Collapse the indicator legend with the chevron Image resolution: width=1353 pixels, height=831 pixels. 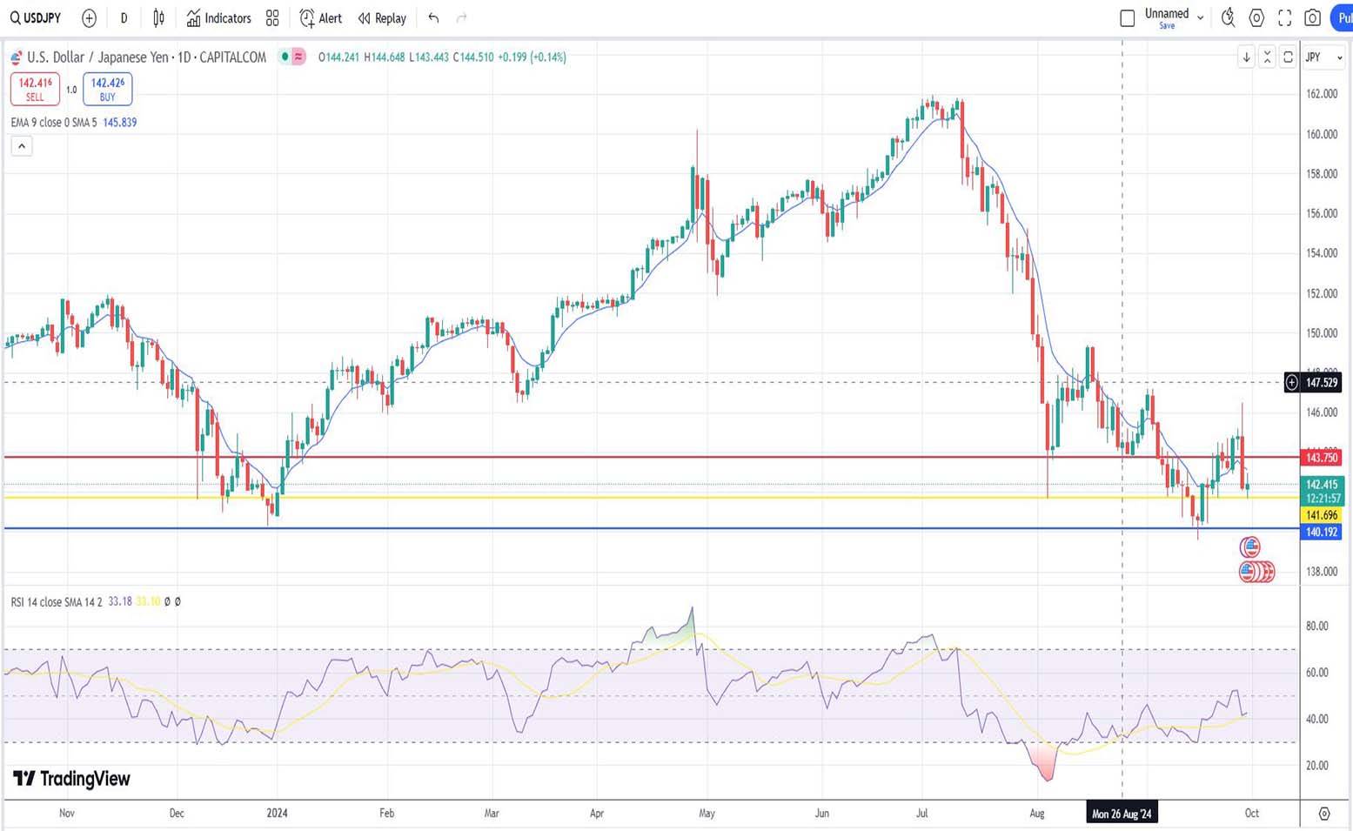coord(22,146)
